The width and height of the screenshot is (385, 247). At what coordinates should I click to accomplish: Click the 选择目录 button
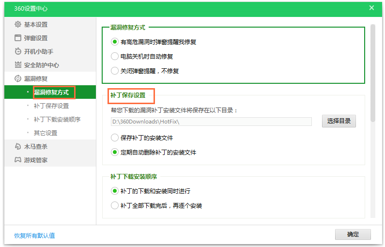tap(339, 121)
